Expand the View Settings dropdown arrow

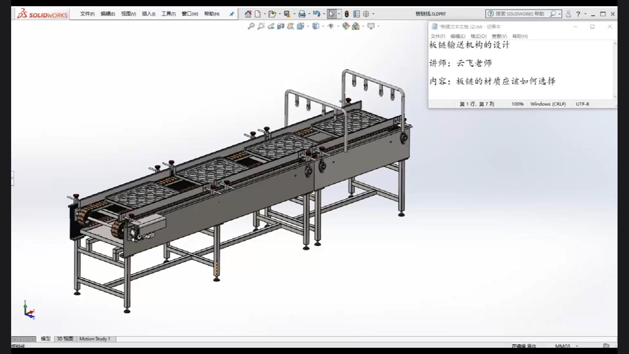click(378, 26)
